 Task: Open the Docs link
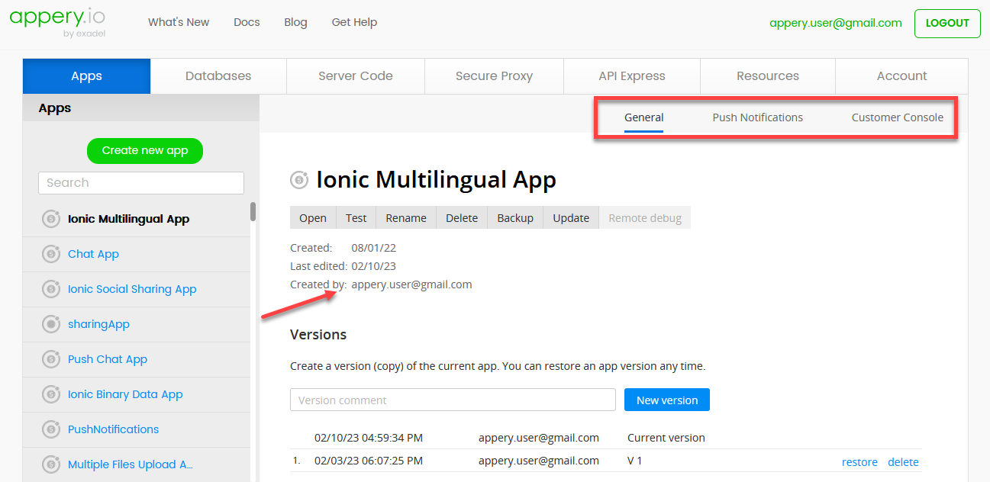247,22
